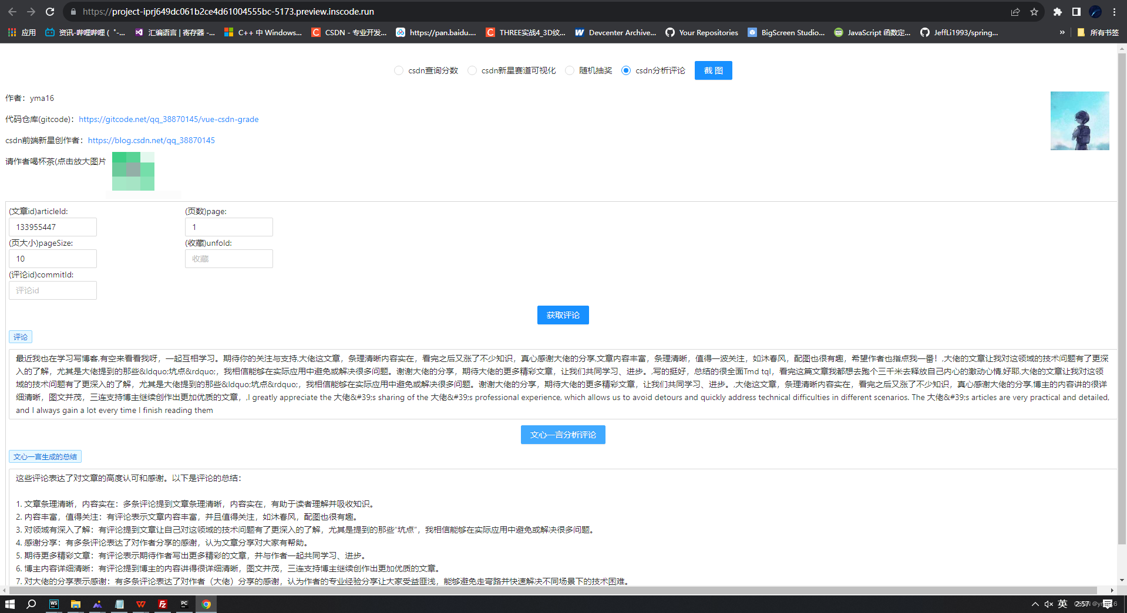Click the articleId input field
This screenshot has height=613, width=1127.
[52, 227]
